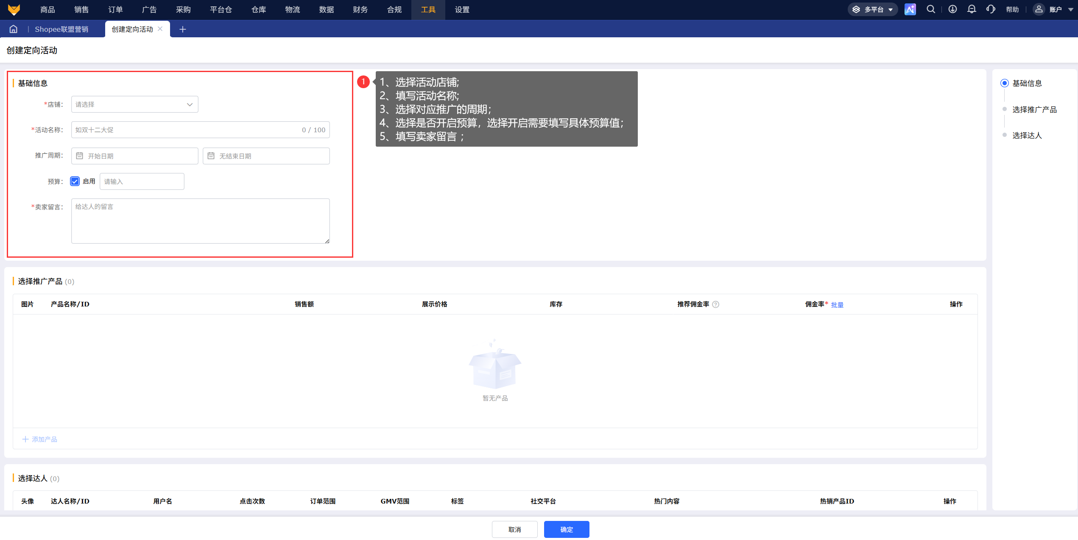Open the notifications bell icon

coord(972,9)
